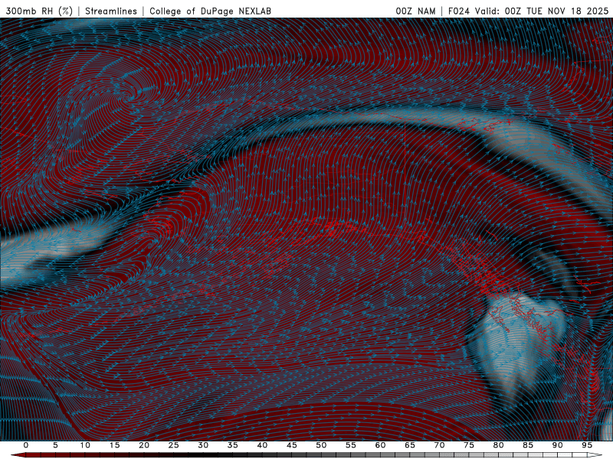The height and width of the screenshot is (459, 613).
Task: Click the colorbar label '10'
Action: 85,445
